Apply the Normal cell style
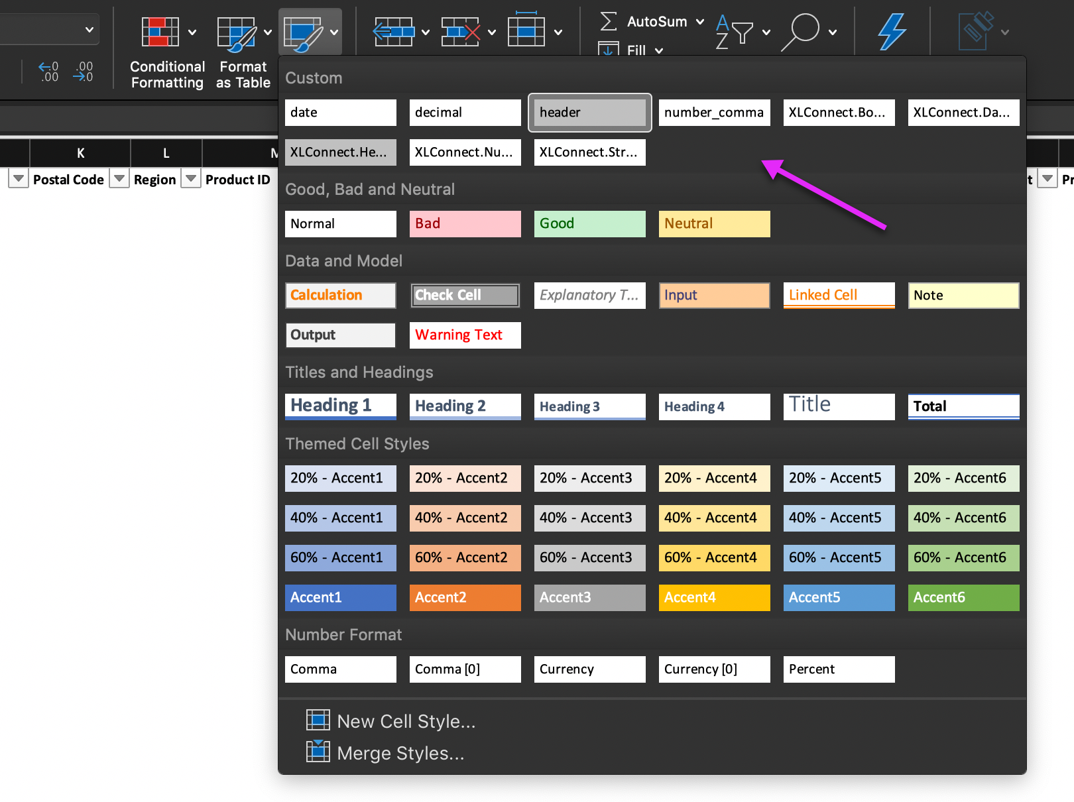Image resolution: width=1074 pixels, height=802 pixels. [x=341, y=224]
